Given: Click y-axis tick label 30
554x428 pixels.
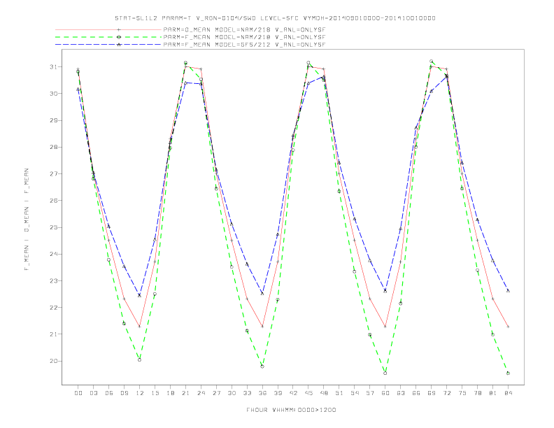Looking at the screenshot, I should coord(53,94).
